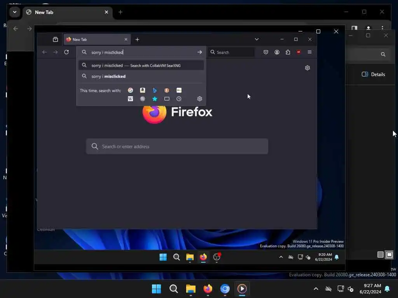Add a new tab in Chrome window
Image resolution: width=398 pixels, height=298 pixels.
(120, 12)
